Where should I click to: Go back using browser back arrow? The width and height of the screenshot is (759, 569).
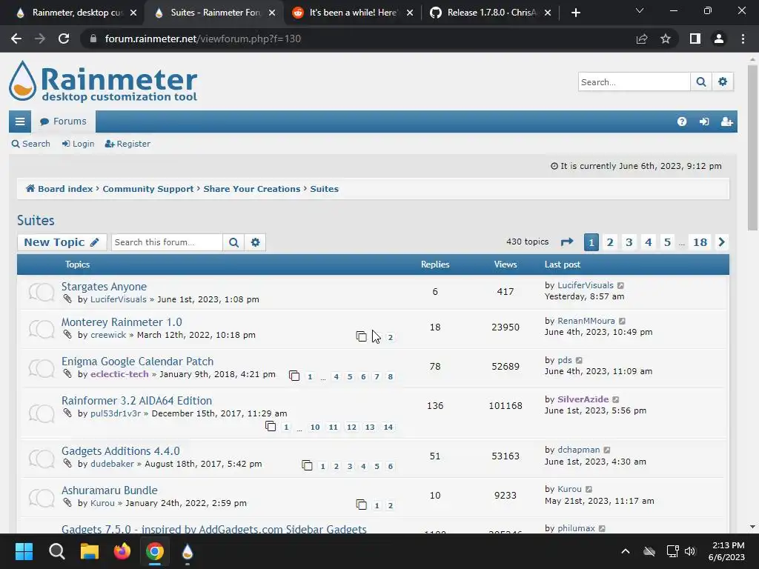point(16,39)
